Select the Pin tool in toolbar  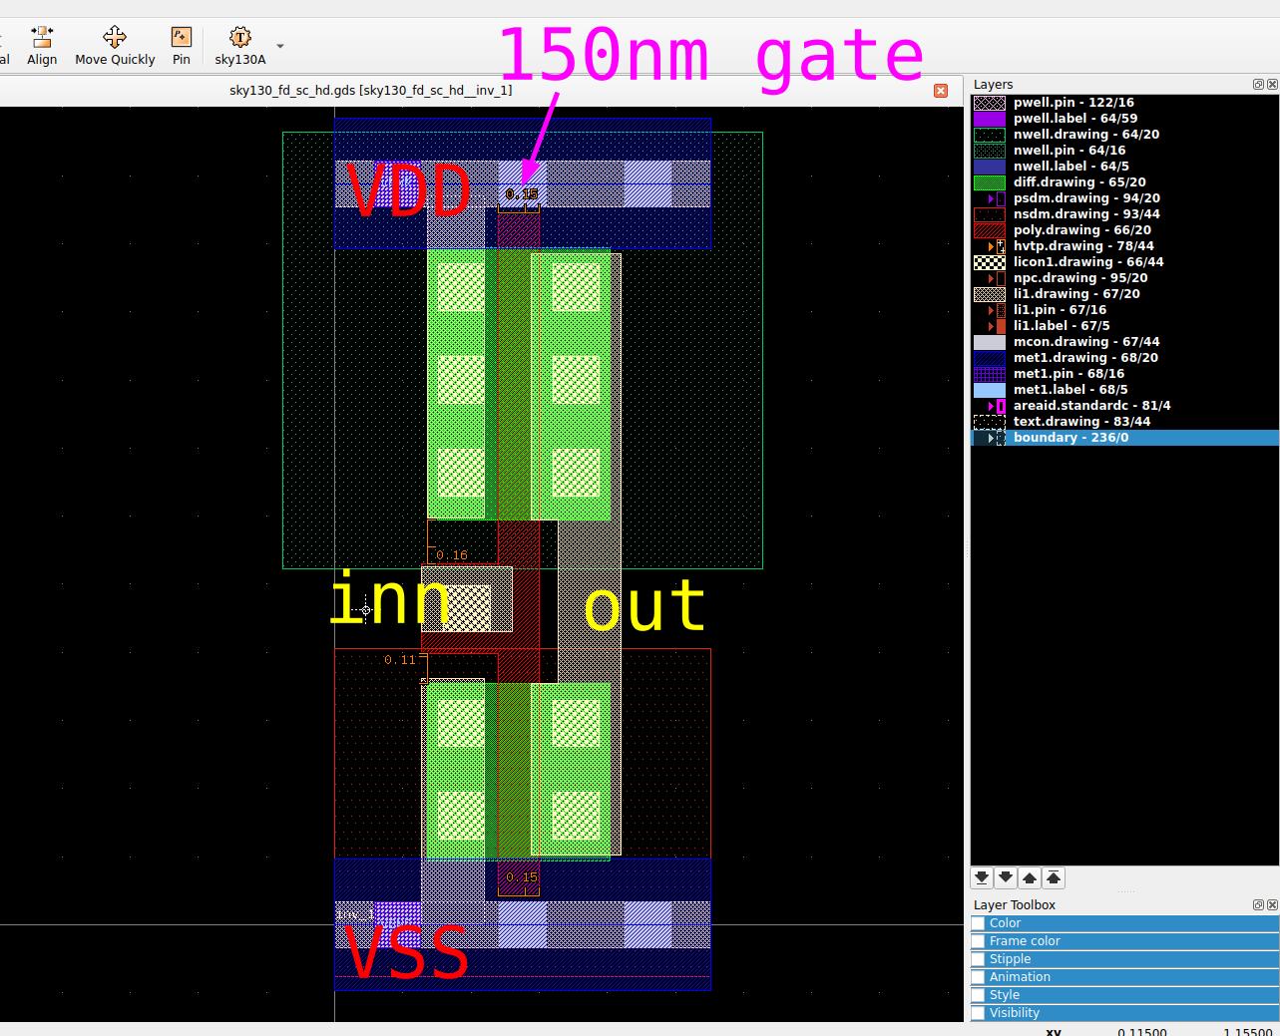[x=181, y=46]
